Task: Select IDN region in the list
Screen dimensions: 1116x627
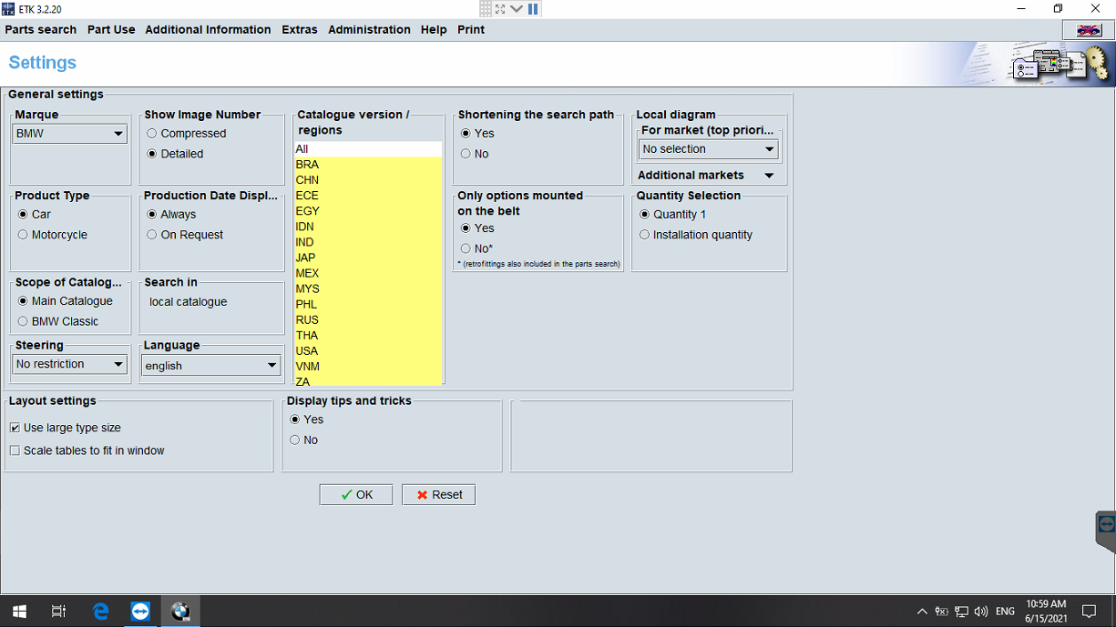Action: (x=368, y=227)
